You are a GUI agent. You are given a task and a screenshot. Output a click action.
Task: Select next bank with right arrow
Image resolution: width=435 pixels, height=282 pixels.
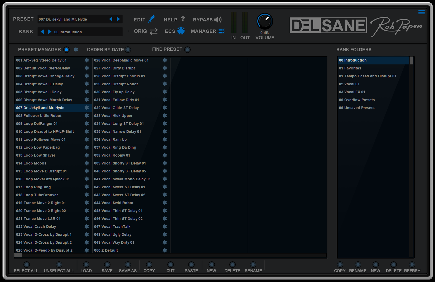click(50, 32)
